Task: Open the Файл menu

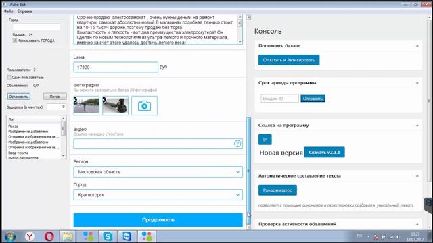Action: pos(8,11)
